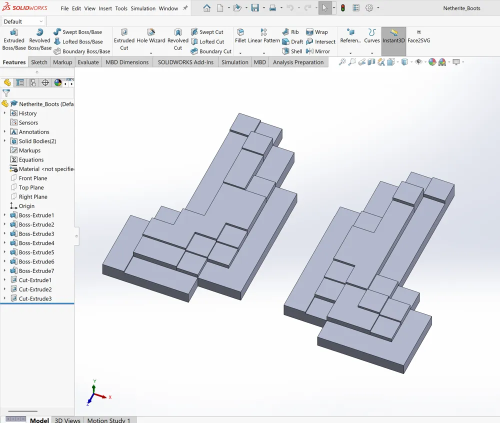Click the Section View icon
The image size is (500, 423).
371,62
